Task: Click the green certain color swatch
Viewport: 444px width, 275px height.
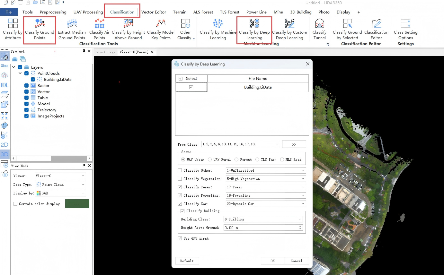Action: click(77, 204)
